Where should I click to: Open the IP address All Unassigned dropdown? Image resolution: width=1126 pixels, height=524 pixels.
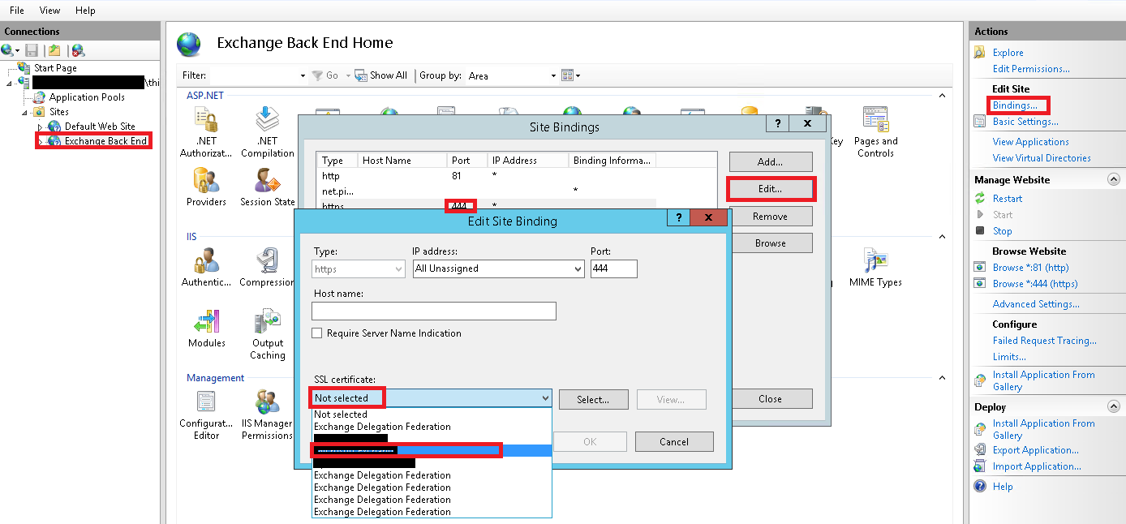498,268
